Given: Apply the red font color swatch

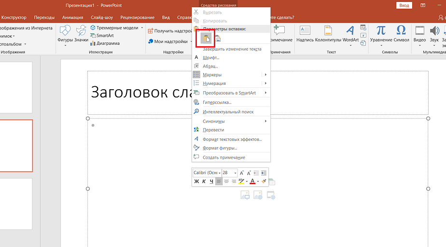Looking at the screenshot, I should (252, 181).
